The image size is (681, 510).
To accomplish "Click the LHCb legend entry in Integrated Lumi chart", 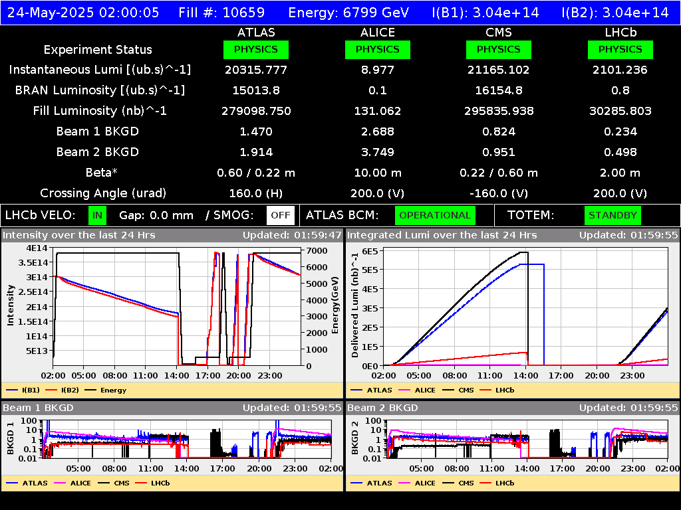I will (497, 390).
